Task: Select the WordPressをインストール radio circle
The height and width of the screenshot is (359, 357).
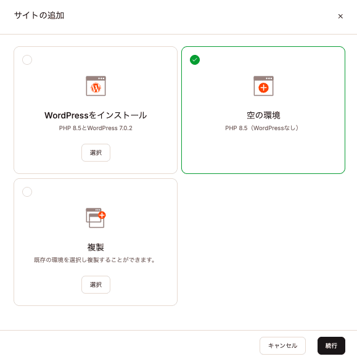Action: pyautogui.click(x=27, y=60)
